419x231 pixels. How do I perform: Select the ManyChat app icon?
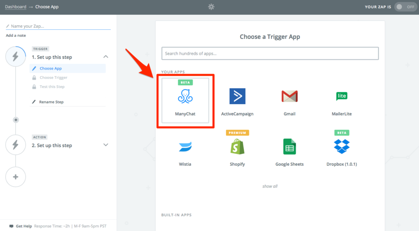185,96
